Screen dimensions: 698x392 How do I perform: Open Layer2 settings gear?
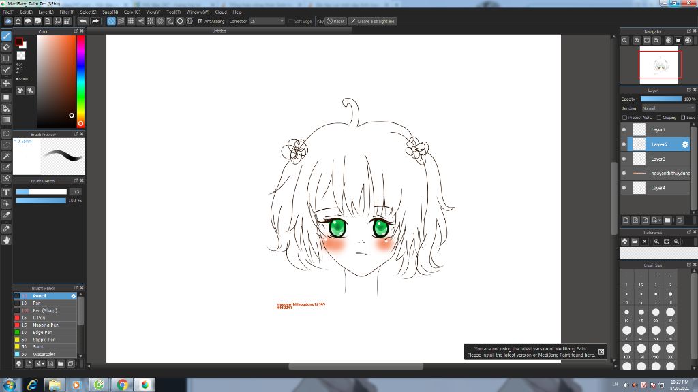685,144
